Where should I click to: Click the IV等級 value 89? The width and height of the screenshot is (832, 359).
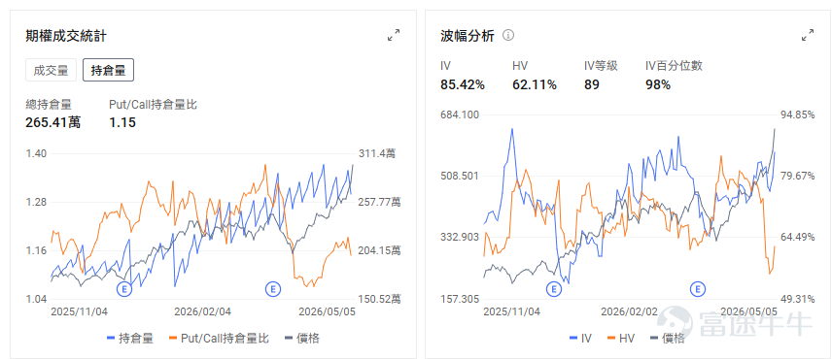coord(592,84)
